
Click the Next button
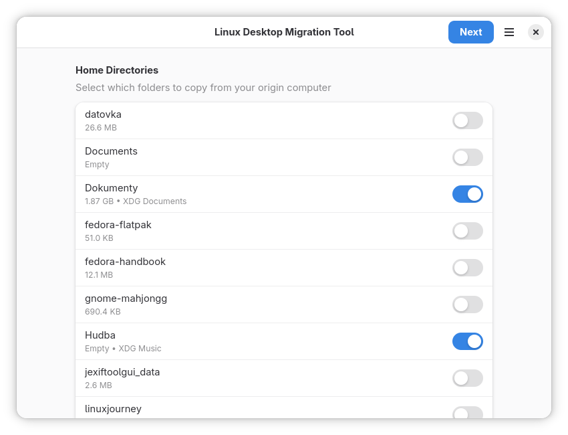point(470,32)
